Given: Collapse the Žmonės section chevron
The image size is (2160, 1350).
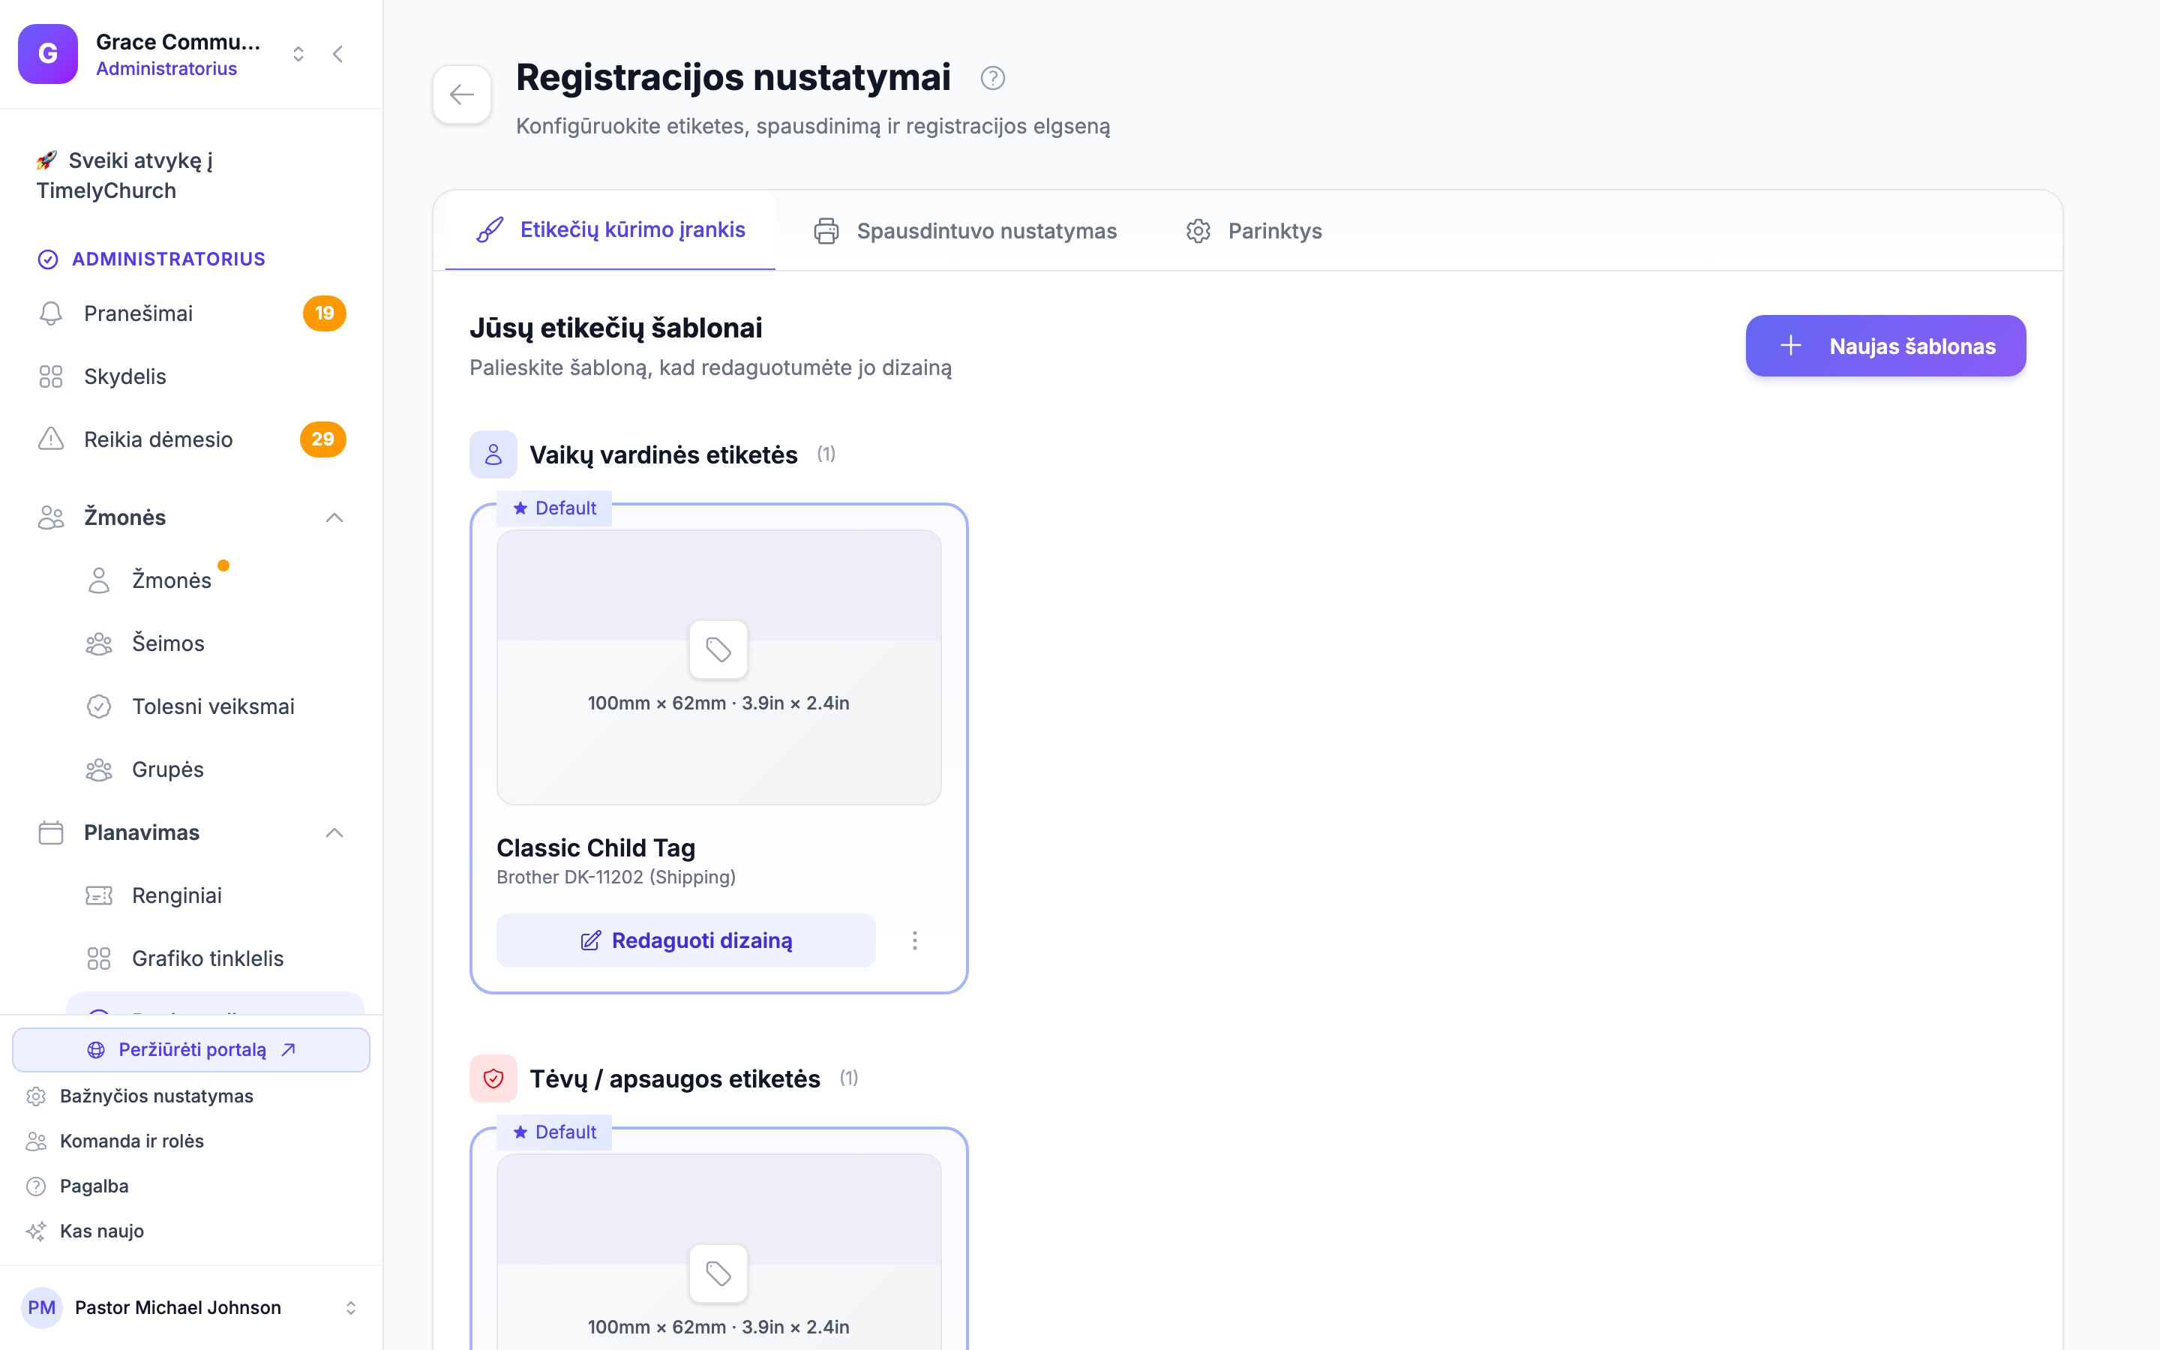Looking at the screenshot, I should (x=334, y=517).
